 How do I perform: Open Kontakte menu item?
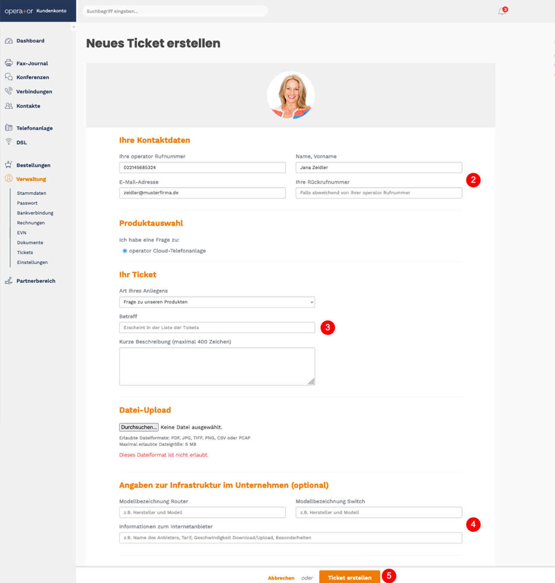click(x=28, y=106)
